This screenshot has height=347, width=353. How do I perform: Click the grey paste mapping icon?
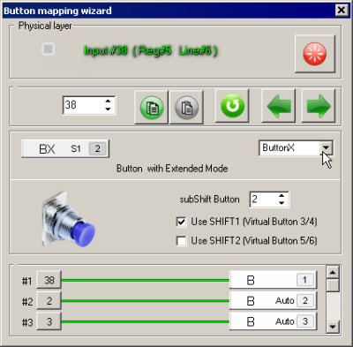[186, 107]
